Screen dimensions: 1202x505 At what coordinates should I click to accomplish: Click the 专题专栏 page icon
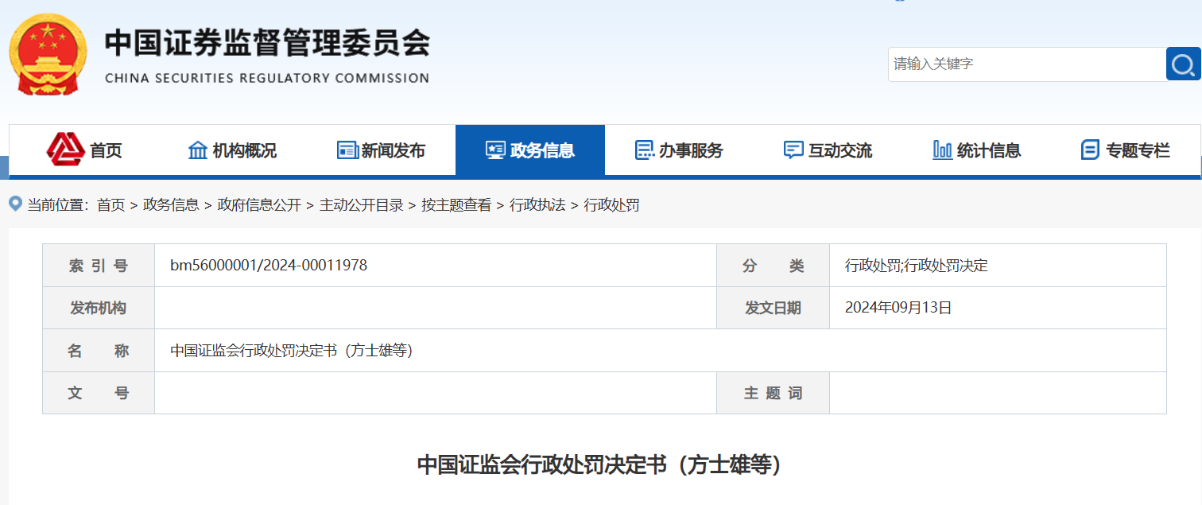click(x=1090, y=150)
